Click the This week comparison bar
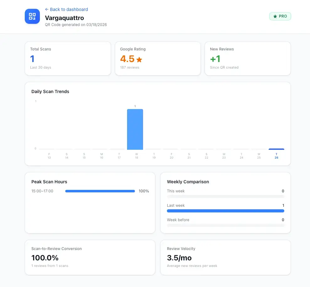This screenshot has width=310, height=287. (x=225, y=196)
